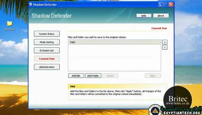Click the Add File button
Screen dimensions: 202x115
(x=76, y=76)
